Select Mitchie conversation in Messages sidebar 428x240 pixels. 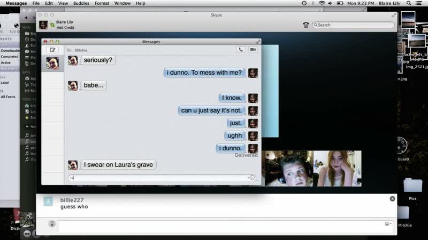tap(52, 63)
